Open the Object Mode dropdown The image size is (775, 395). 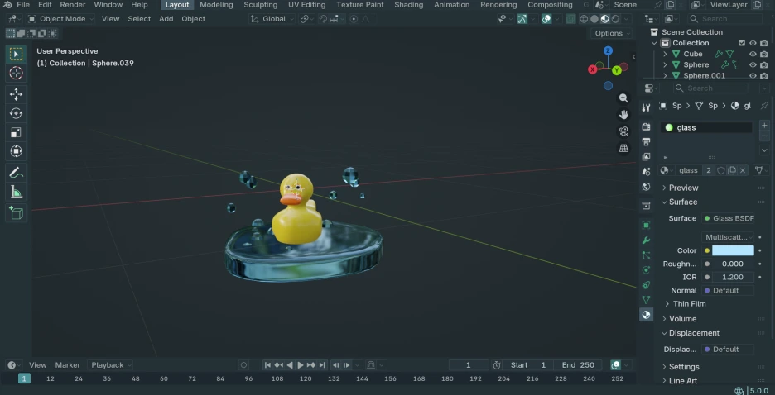coord(60,19)
